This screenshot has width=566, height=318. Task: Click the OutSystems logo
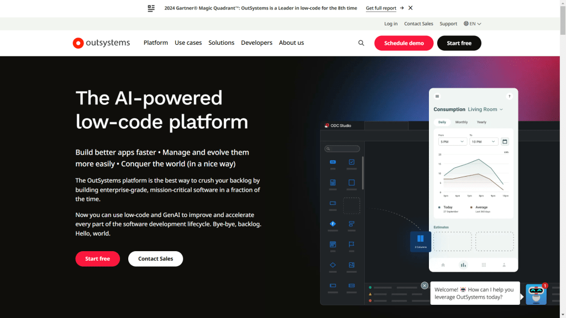pyautogui.click(x=101, y=43)
